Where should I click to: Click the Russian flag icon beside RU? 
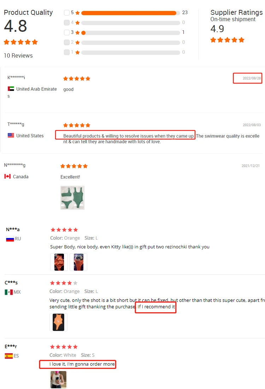click(10, 239)
